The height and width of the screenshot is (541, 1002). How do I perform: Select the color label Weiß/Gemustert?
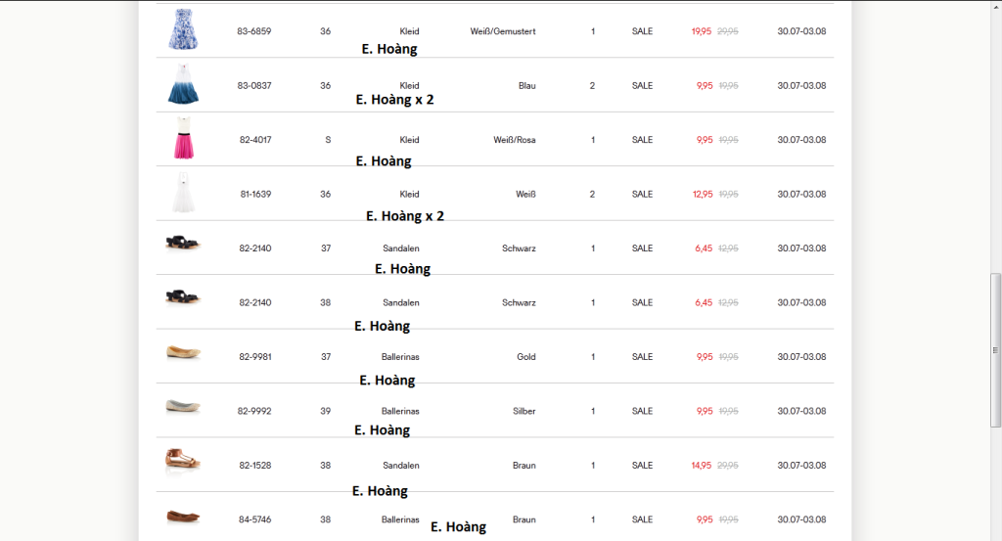coord(503,31)
